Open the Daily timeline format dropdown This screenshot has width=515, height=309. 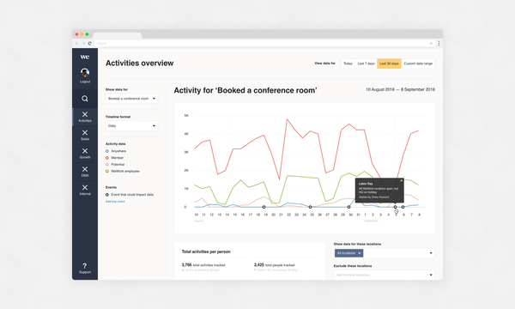pyautogui.click(x=131, y=126)
